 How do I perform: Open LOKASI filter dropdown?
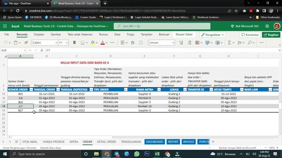(185, 90)
